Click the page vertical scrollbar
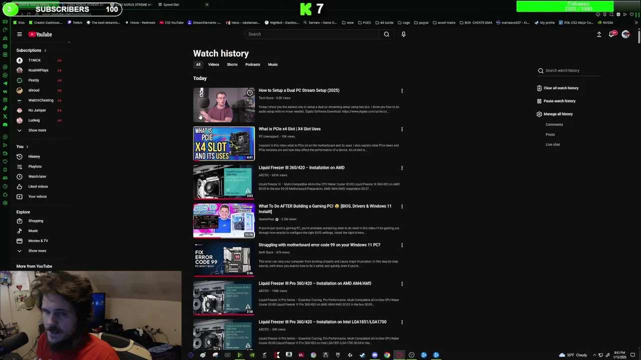 tap(639, 37)
